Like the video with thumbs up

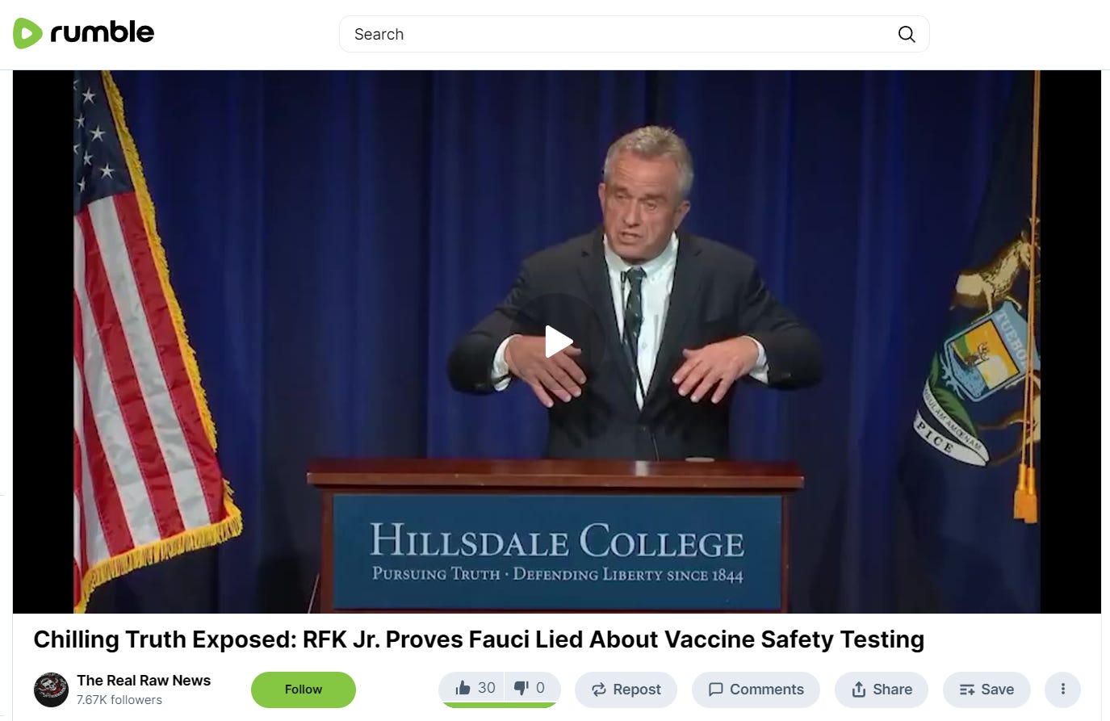pos(473,689)
